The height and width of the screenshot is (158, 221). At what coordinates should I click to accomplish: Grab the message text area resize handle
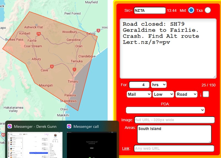click(x=214, y=77)
